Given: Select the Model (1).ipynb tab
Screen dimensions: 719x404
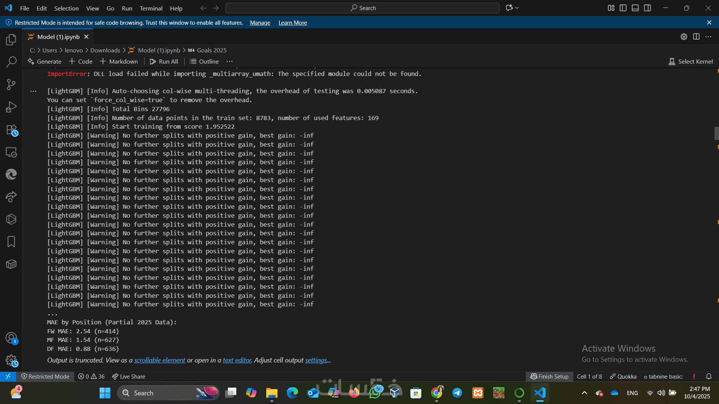Looking at the screenshot, I should point(58,37).
